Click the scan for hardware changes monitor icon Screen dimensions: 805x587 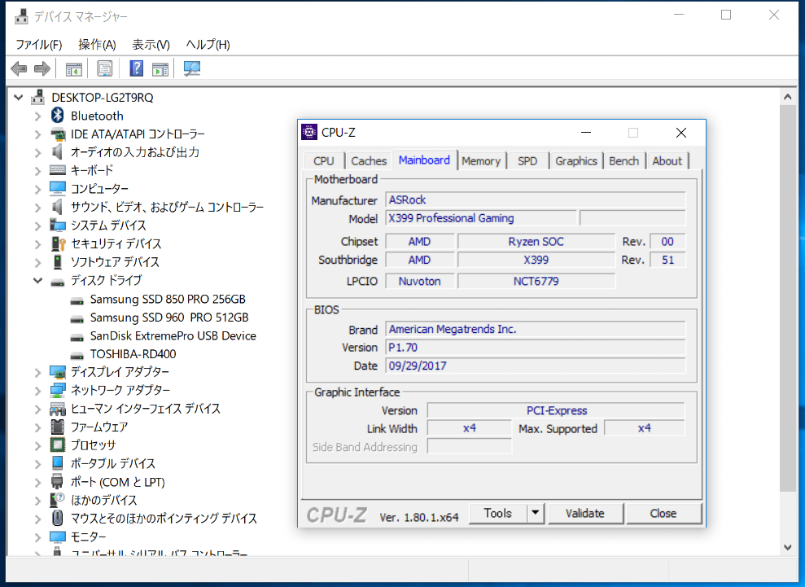(192, 69)
